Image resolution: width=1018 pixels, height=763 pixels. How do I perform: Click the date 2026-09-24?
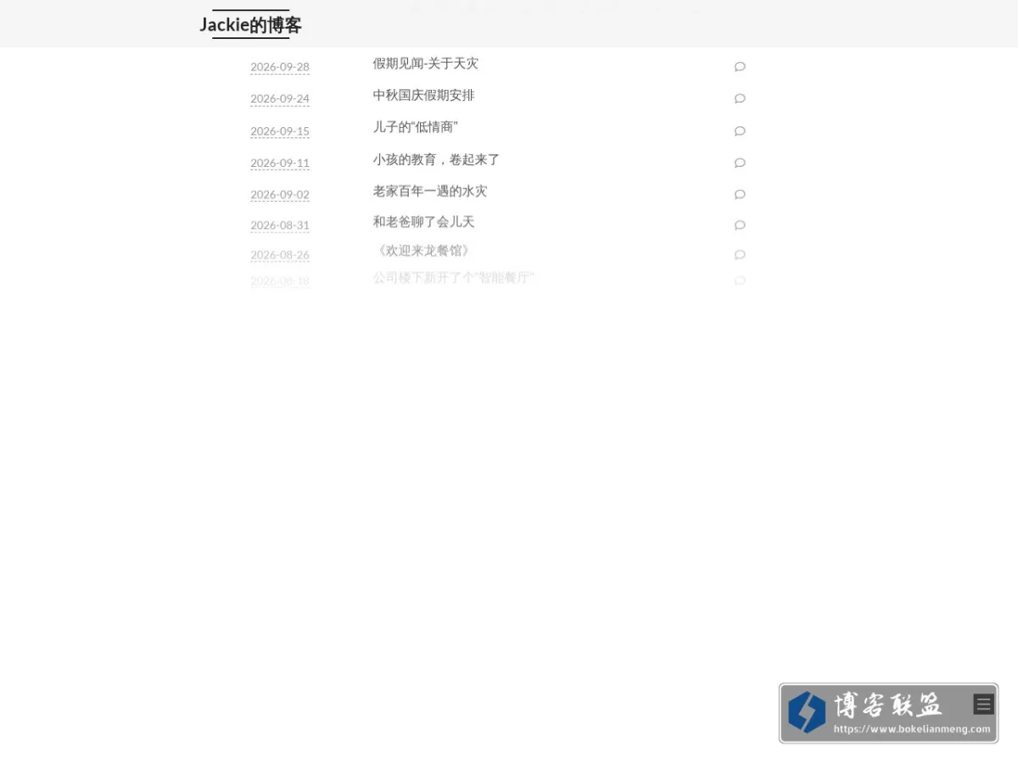[x=280, y=99]
